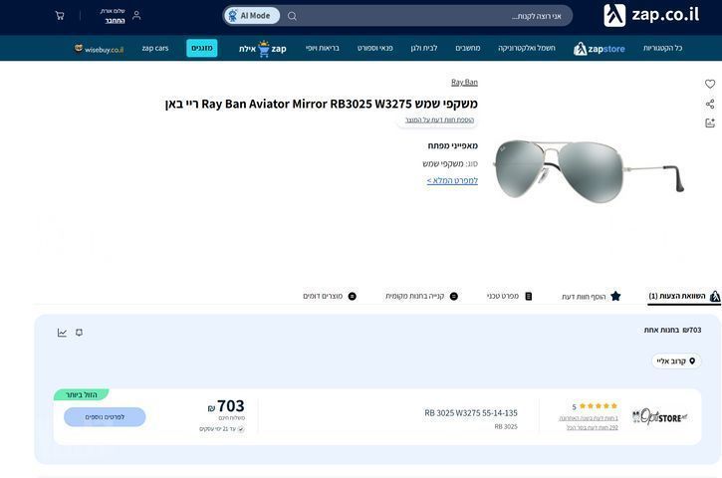Enable AI Mode in search bar
Screen dimensions: 722x478
pyautogui.click(x=252, y=16)
